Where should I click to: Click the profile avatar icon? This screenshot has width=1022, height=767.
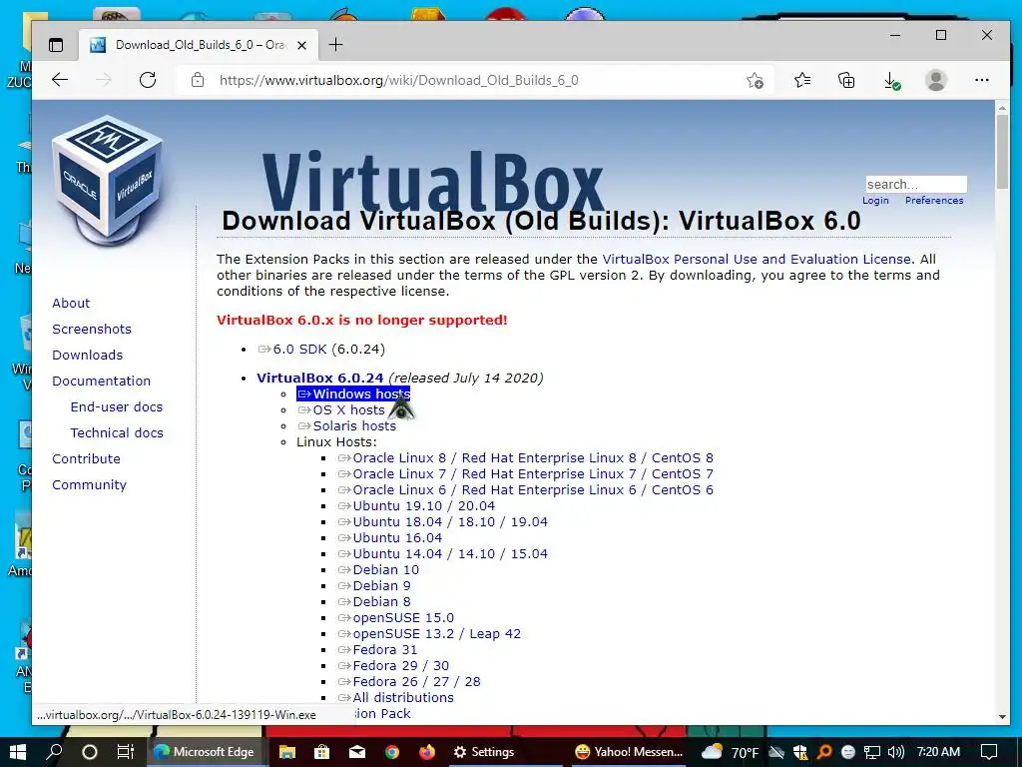[936, 80]
